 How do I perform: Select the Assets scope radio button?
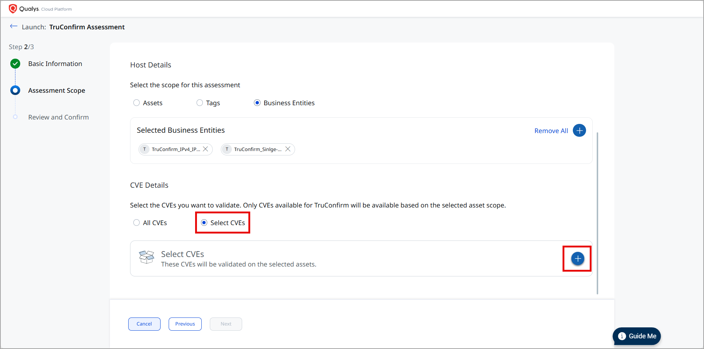pyautogui.click(x=137, y=103)
